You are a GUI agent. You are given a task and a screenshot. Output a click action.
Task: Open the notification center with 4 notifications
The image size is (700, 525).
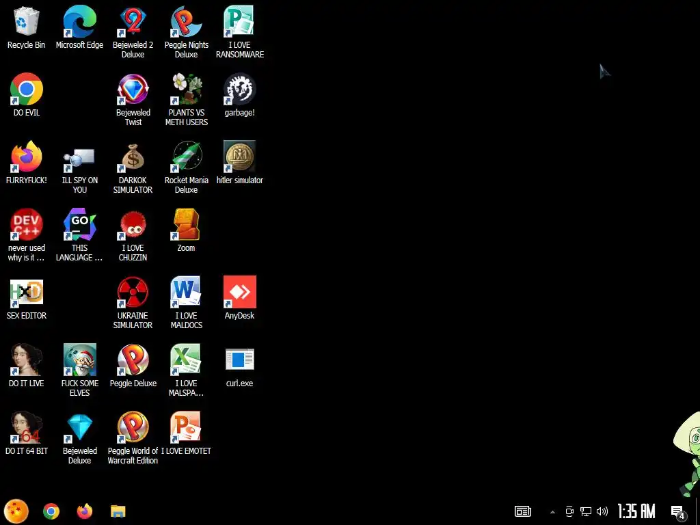click(679, 513)
